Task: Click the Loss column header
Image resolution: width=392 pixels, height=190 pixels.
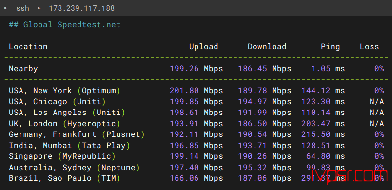Action: click(x=369, y=47)
